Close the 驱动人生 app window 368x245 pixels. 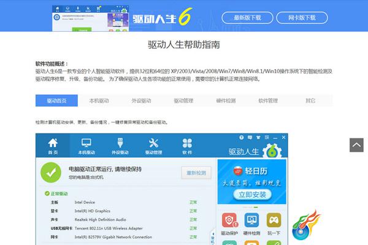283,137
